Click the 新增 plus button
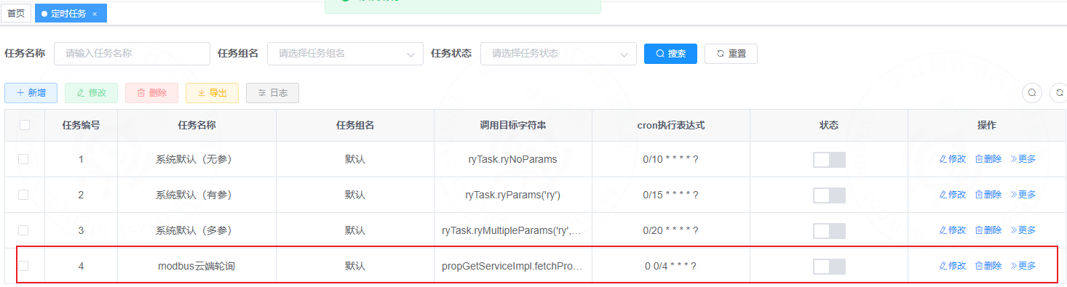 31,93
